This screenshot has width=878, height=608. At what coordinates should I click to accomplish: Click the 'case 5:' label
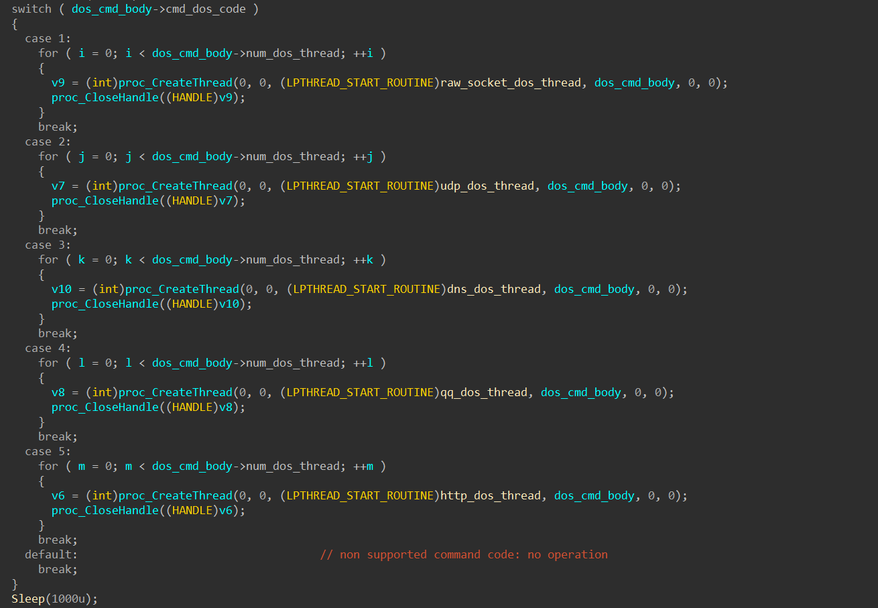point(48,451)
